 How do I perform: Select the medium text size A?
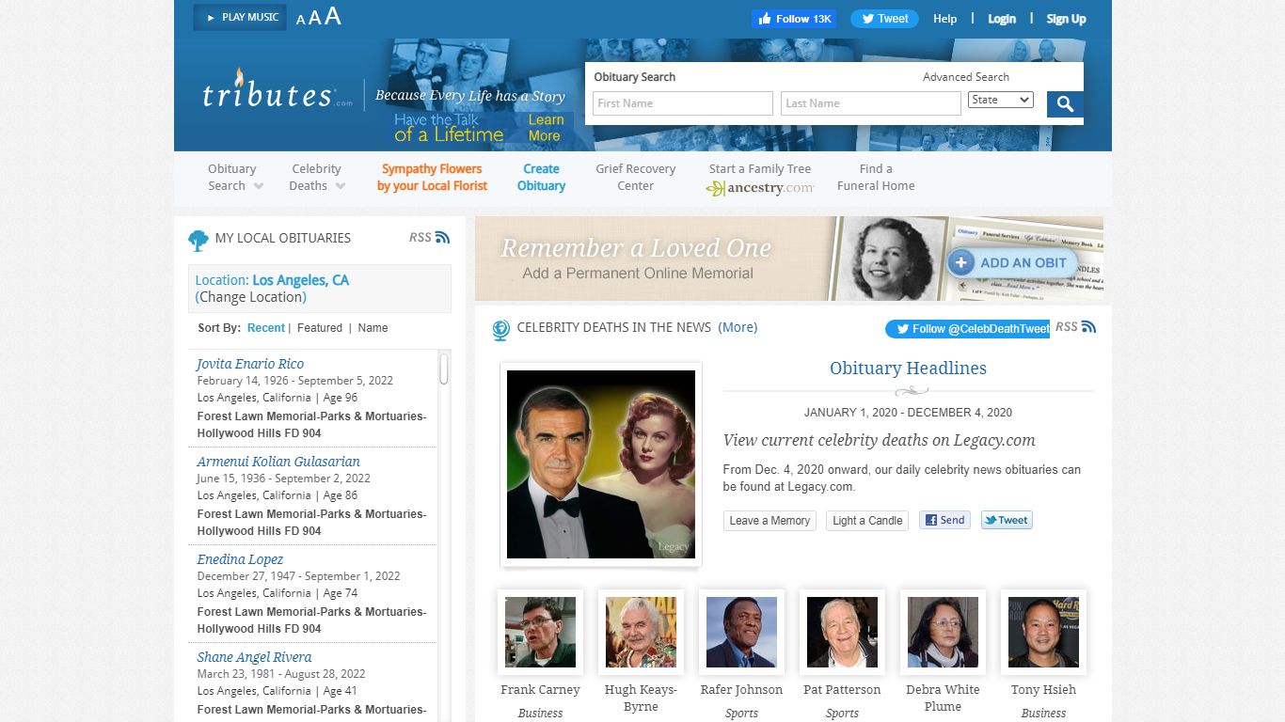(x=315, y=18)
